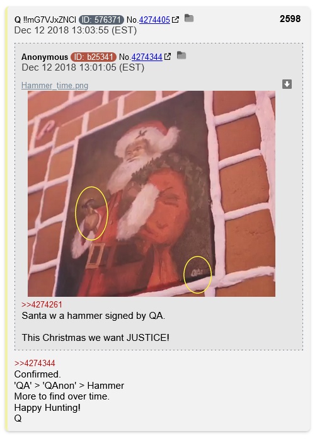Download the Hammer_time.png image via arrow icon
The height and width of the screenshot is (443, 322).
tap(287, 84)
